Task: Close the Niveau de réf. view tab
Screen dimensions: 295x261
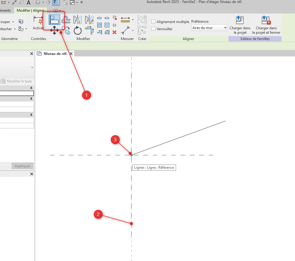Action: [x=71, y=54]
